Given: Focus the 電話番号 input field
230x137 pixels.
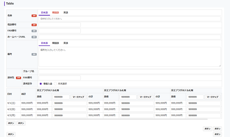Looking at the screenshot, I should [60, 25].
